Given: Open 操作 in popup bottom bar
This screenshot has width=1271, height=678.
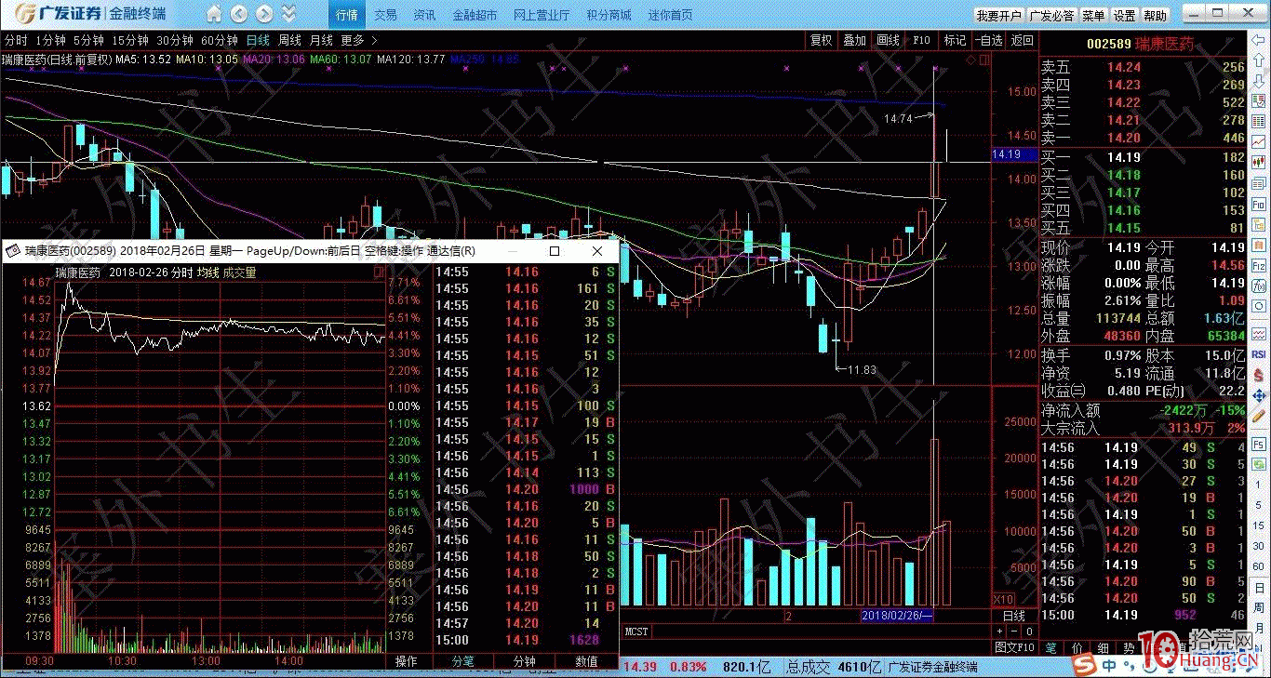Looking at the screenshot, I should (x=406, y=662).
